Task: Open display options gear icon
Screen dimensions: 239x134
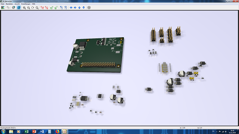Action: [13, 7]
